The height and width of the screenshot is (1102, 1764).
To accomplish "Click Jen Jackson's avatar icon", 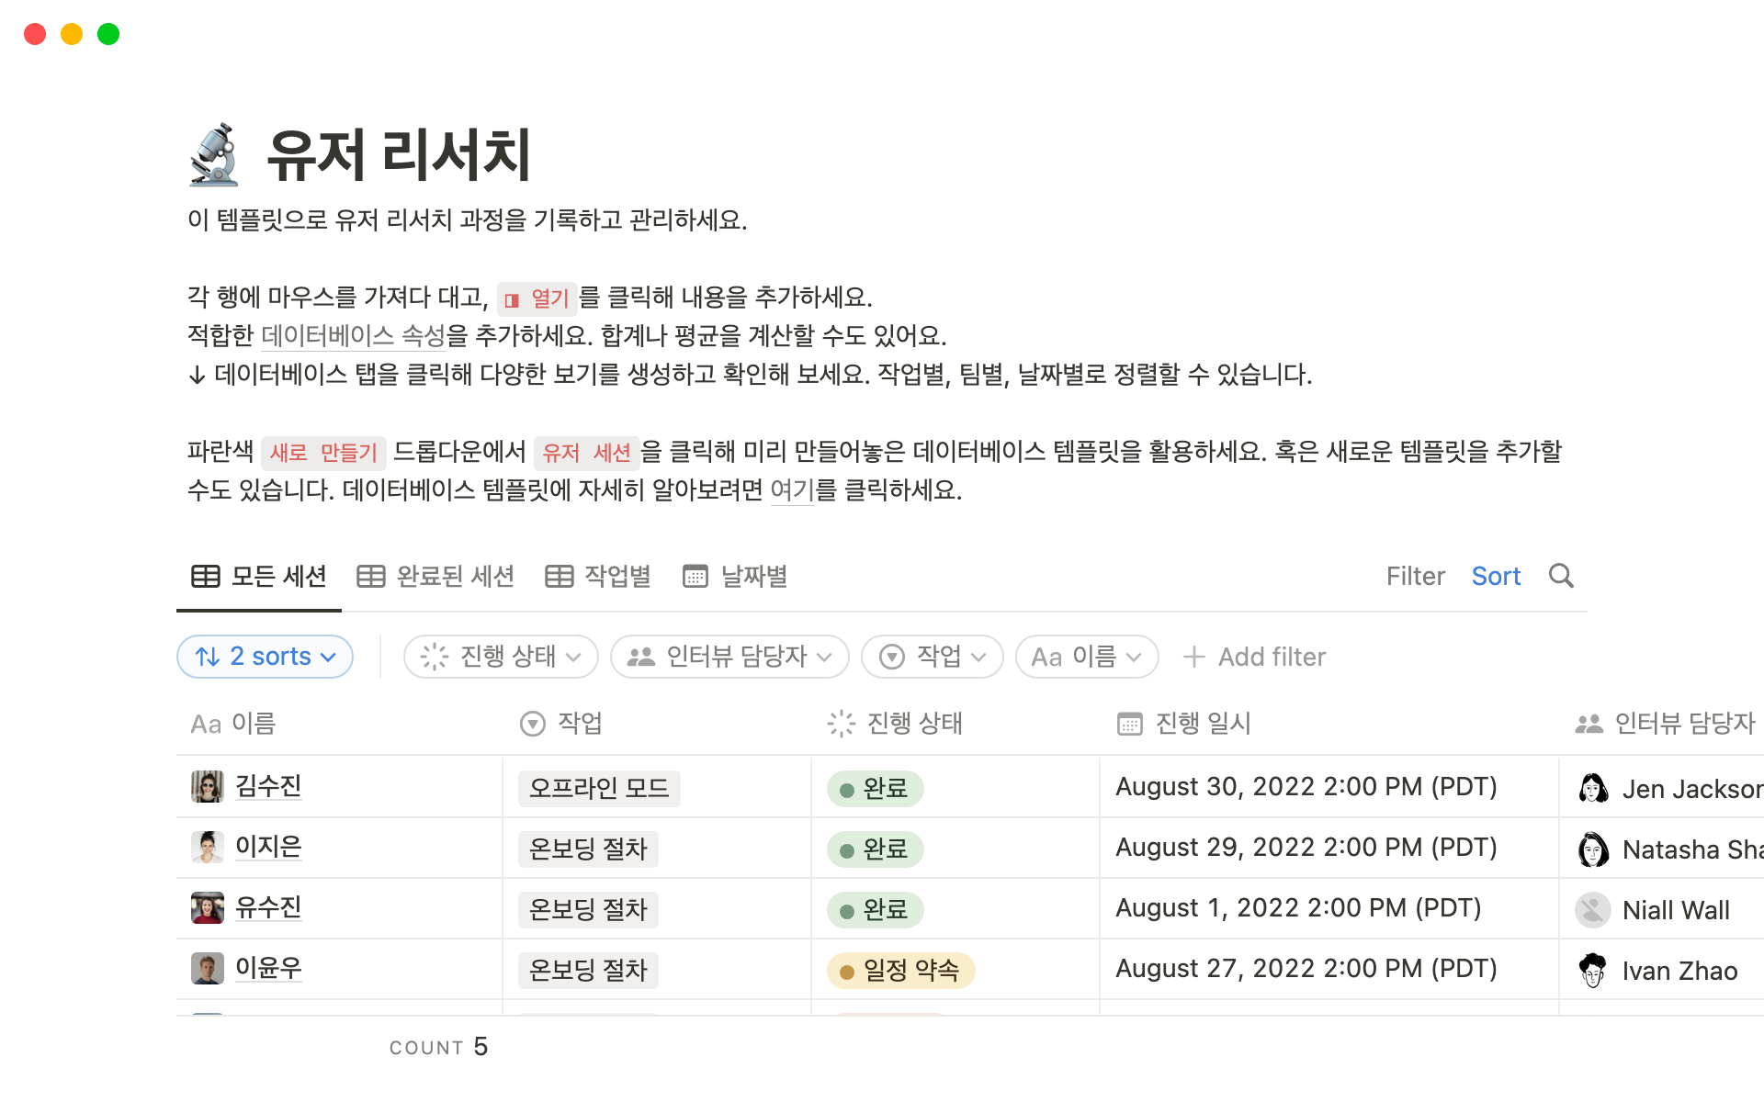I will (x=1593, y=788).
